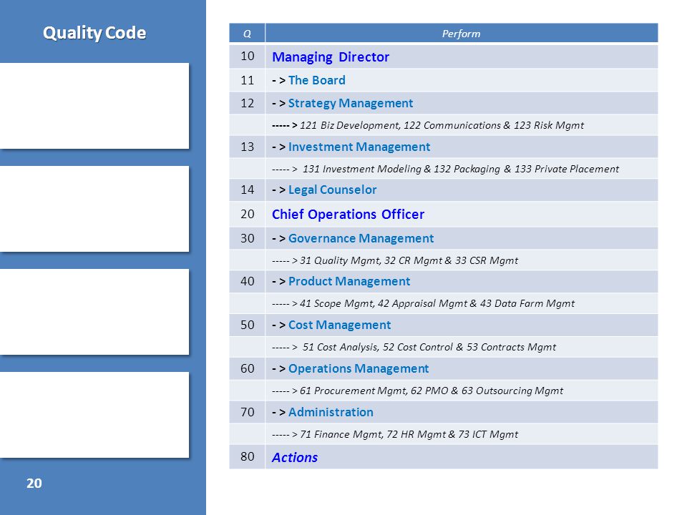Click the Managing Director heading
The width and height of the screenshot is (687, 515).
point(331,57)
